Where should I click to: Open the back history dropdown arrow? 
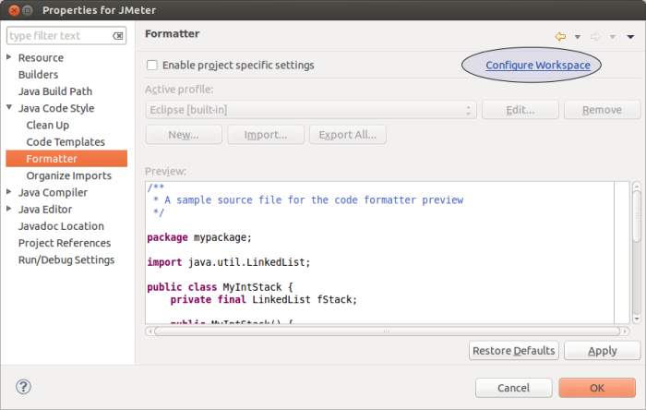pos(578,37)
